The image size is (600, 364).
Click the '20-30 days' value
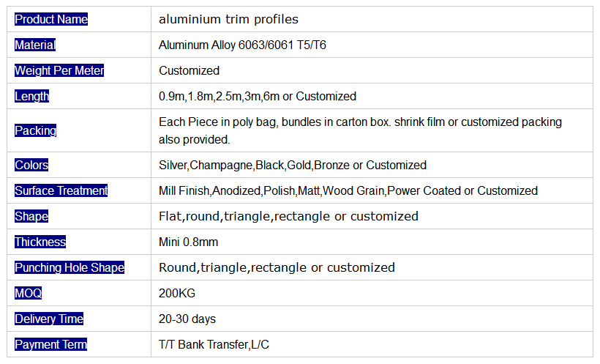coord(187,319)
